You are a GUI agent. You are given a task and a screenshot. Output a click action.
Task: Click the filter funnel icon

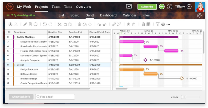point(158,24)
